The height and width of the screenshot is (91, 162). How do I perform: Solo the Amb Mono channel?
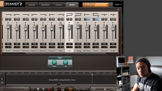tap(85, 19)
